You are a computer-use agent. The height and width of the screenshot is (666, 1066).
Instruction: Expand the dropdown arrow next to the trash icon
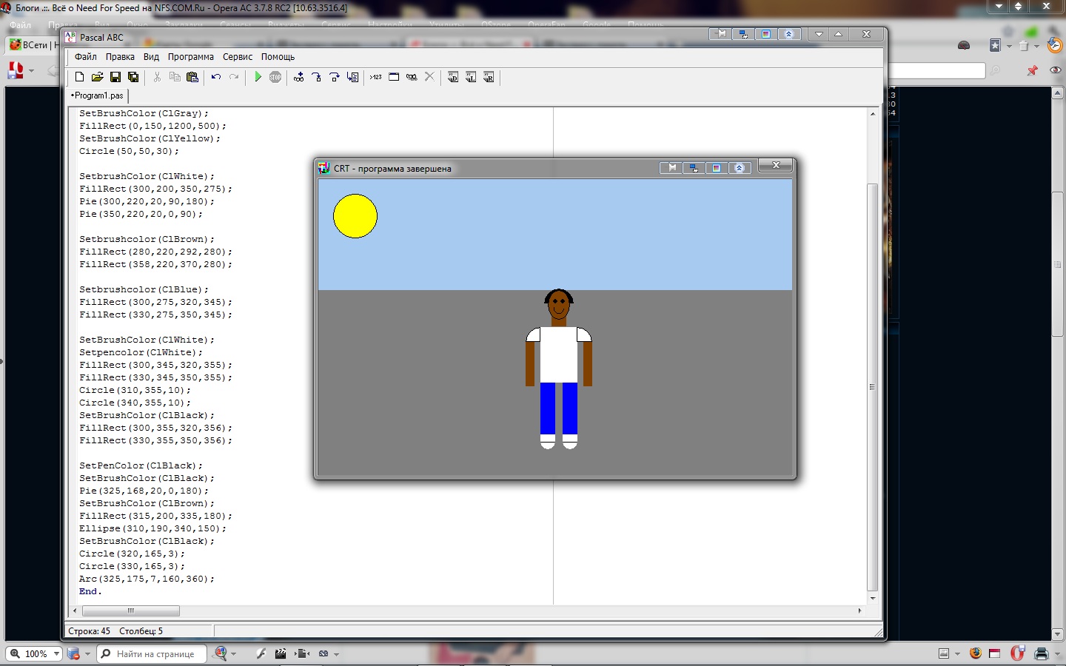coord(1036,46)
